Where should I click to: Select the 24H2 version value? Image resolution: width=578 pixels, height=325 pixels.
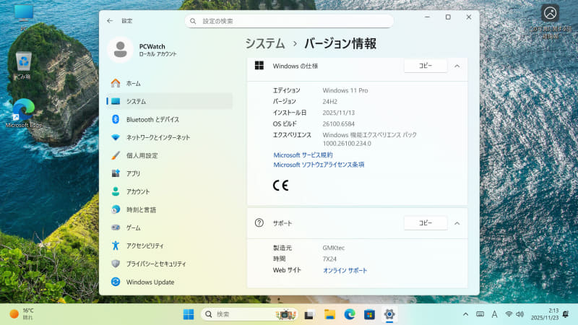(330, 102)
